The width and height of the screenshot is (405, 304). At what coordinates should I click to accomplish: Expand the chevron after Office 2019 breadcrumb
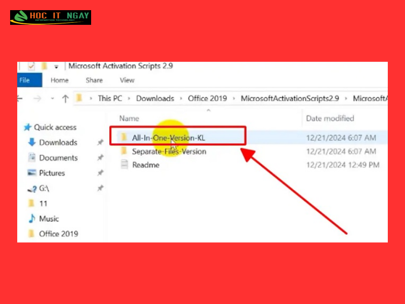[234, 99]
